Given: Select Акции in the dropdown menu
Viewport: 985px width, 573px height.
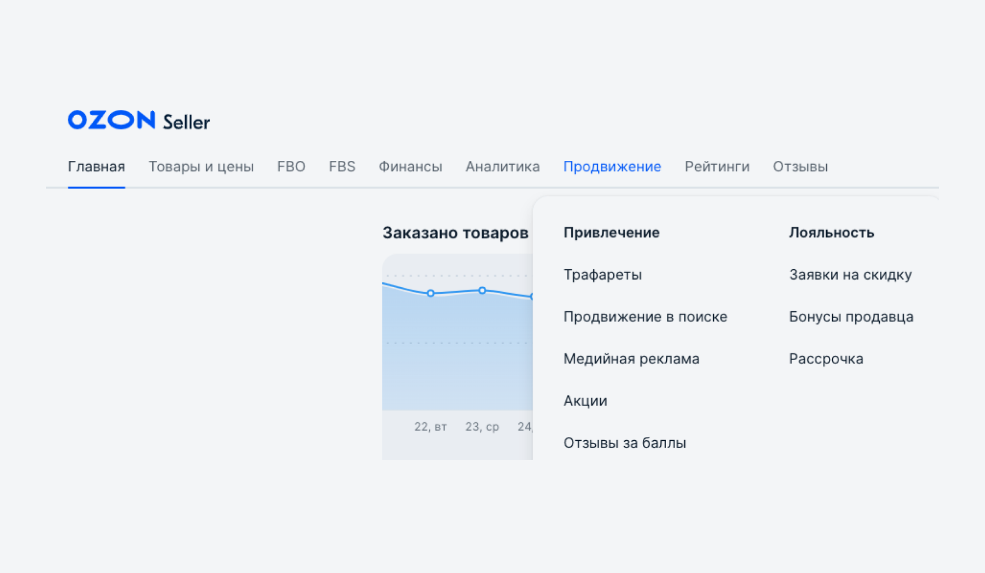Looking at the screenshot, I should click(x=585, y=401).
